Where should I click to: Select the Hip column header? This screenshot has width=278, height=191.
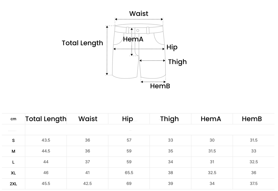(x=127, y=119)
